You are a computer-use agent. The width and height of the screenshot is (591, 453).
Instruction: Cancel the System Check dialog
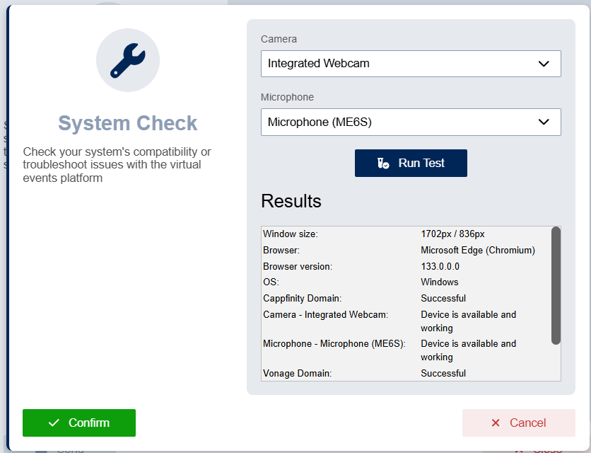point(518,423)
